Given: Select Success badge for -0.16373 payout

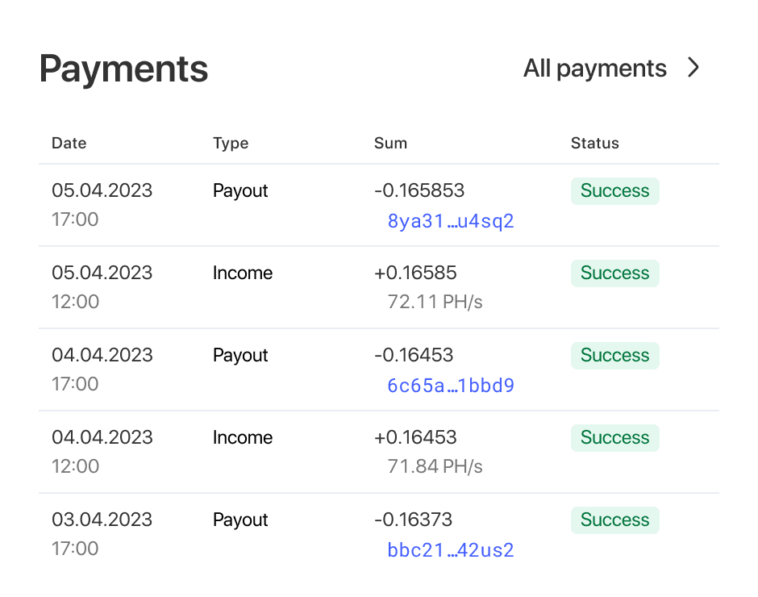Looking at the screenshot, I should coord(615,520).
